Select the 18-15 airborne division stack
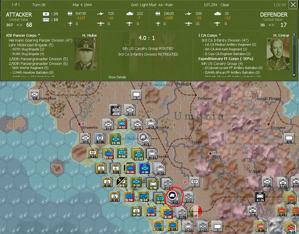The height and width of the screenshot is (234, 299). (x=160, y=198)
